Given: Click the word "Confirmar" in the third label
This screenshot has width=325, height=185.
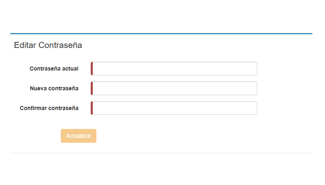Looking at the screenshot, I should pyautogui.click(x=33, y=108).
